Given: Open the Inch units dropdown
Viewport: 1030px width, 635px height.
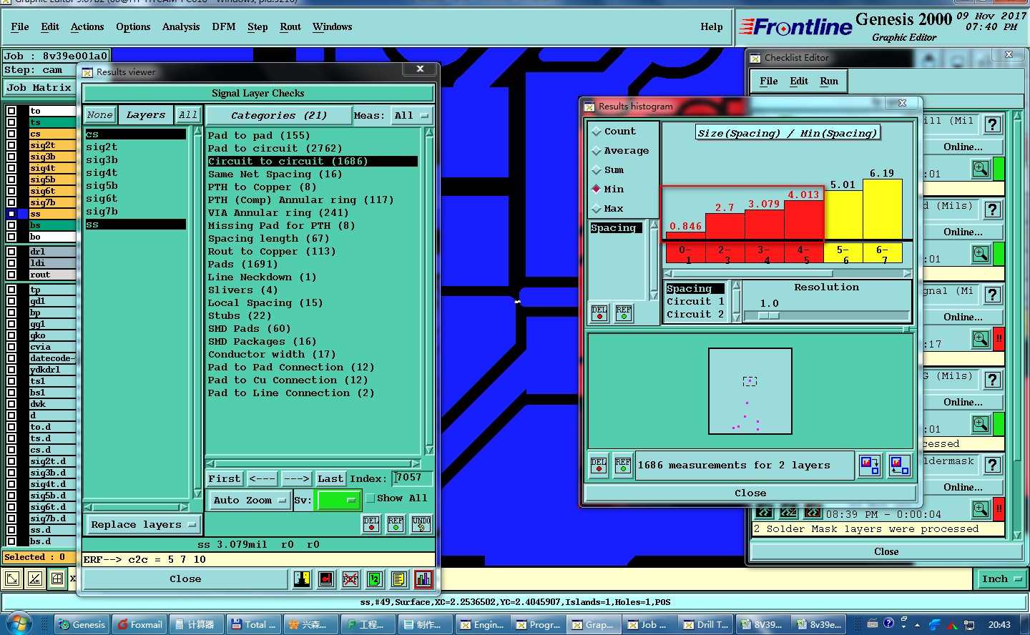Looking at the screenshot, I should [x=1001, y=579].
